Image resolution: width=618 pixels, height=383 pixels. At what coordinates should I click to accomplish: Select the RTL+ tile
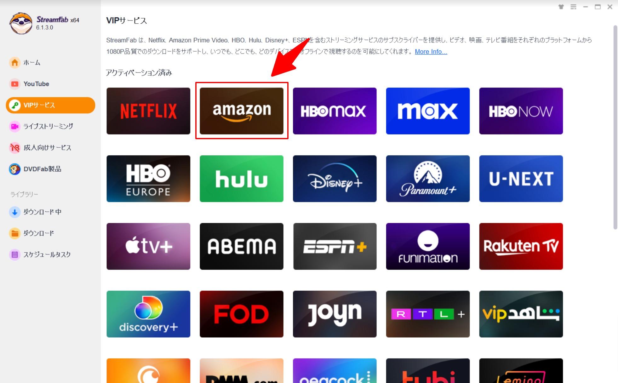(428, 314)
